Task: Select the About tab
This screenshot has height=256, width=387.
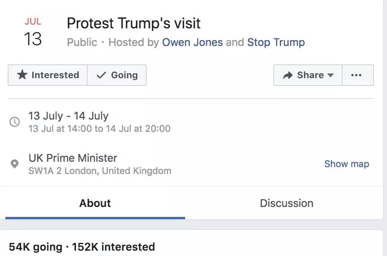Action: point(95,203)
